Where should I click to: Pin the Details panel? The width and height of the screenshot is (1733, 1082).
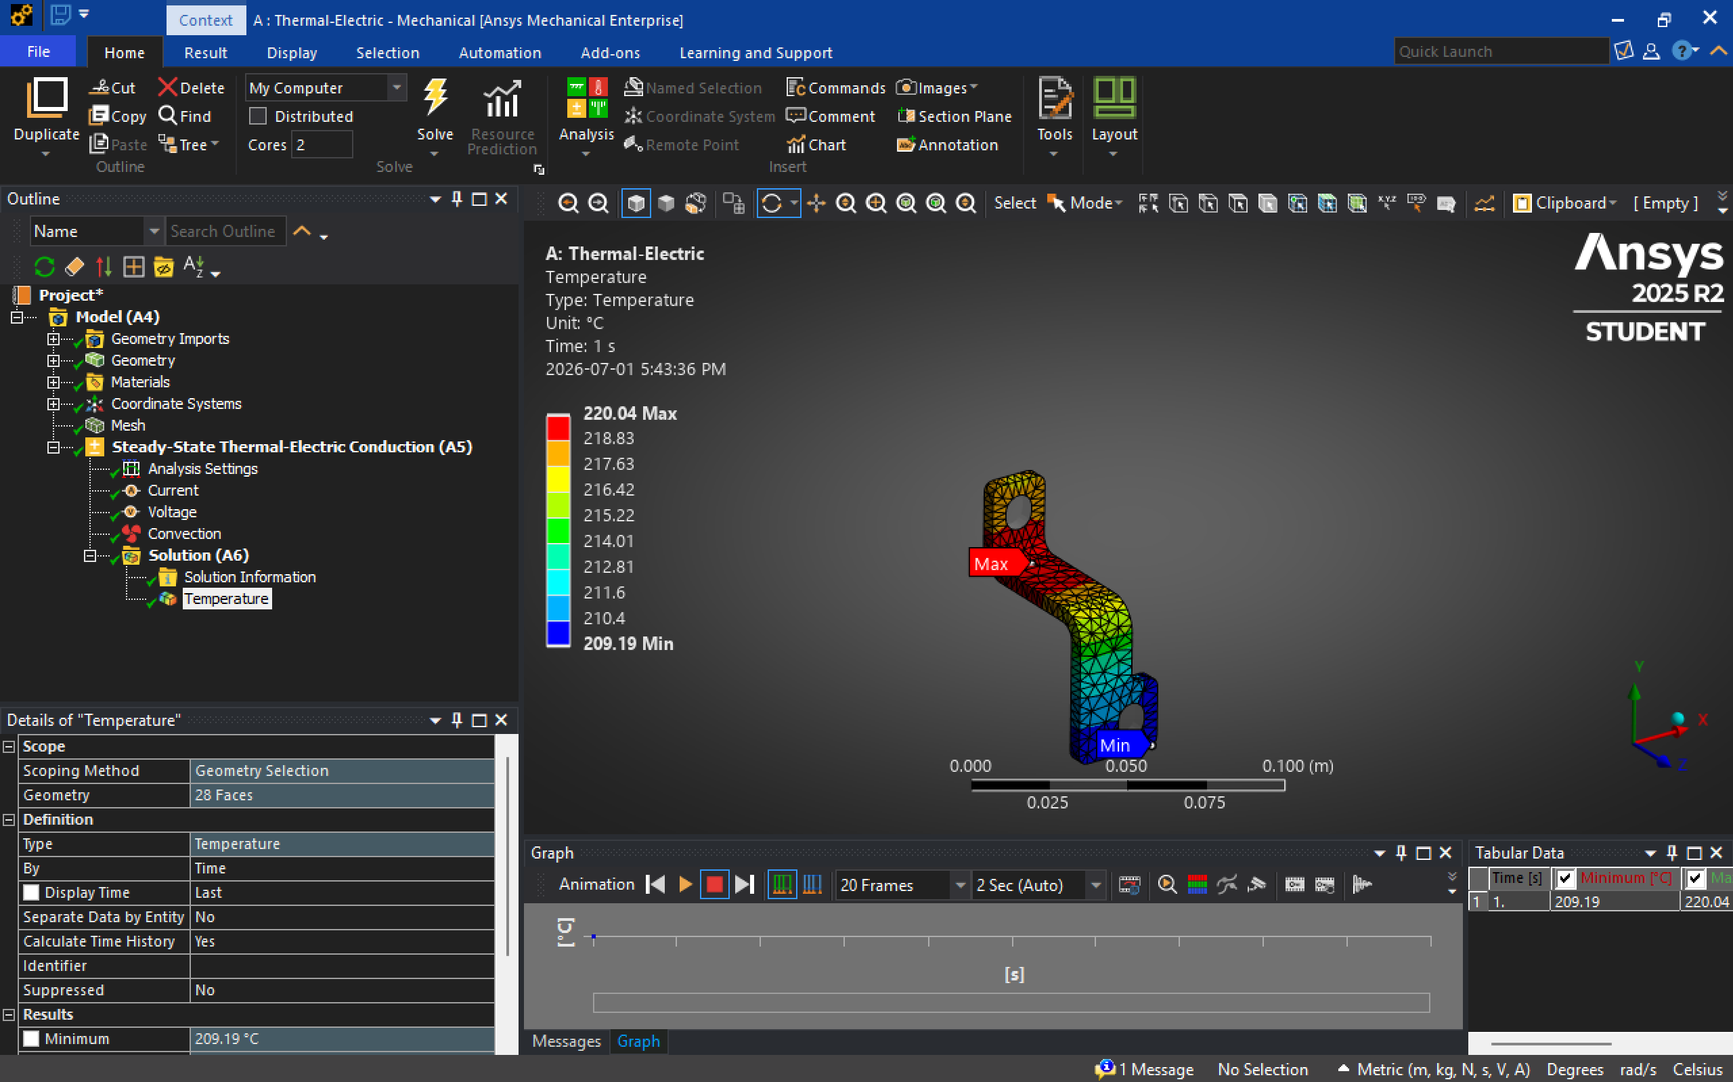click(457, 720)
